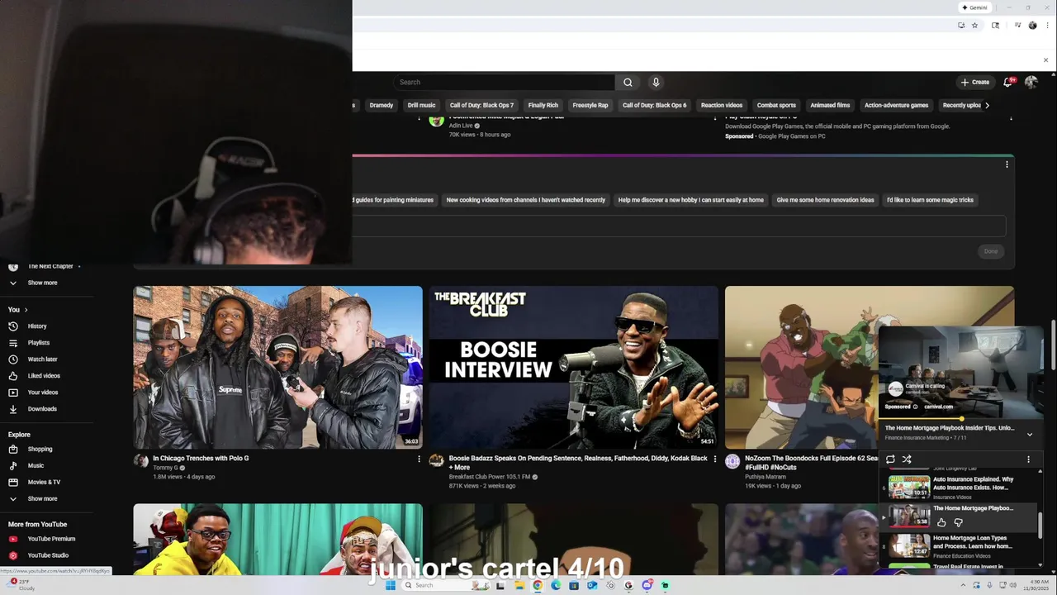This screenshot has height=595, width=1057.
Task: Toggle shuffle playlist in the mini player
Action: pos(907,459)
